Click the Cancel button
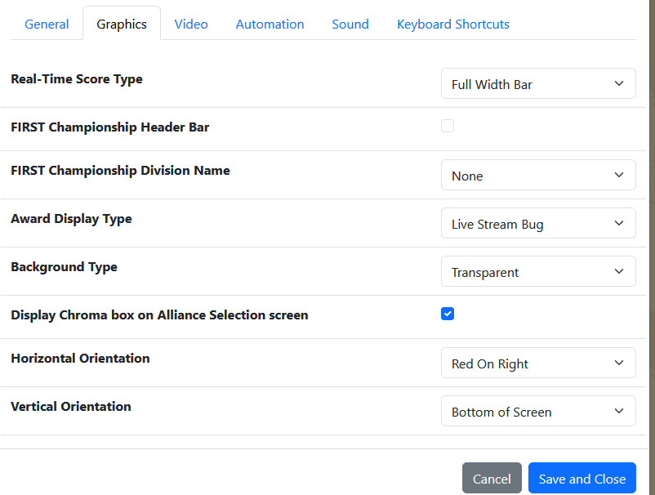The width and height of the screenshot is (655, 495). point(492,479)
